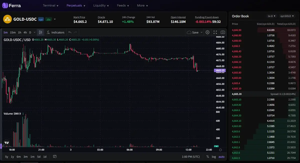Click the Mark Price label

click(x=79, y=17)
